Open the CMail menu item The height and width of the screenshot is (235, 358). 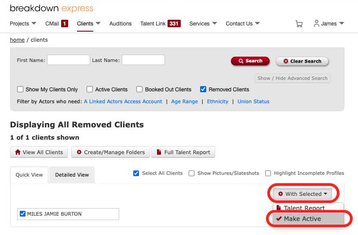[52, 23]
